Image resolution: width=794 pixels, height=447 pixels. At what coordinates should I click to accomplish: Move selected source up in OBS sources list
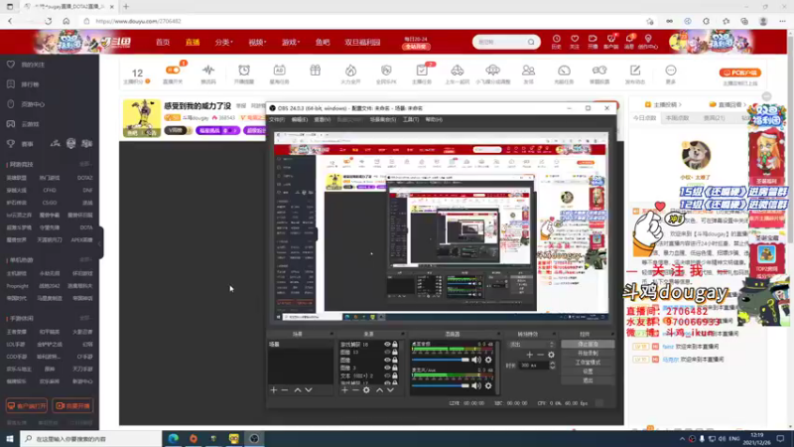point(379,390)
